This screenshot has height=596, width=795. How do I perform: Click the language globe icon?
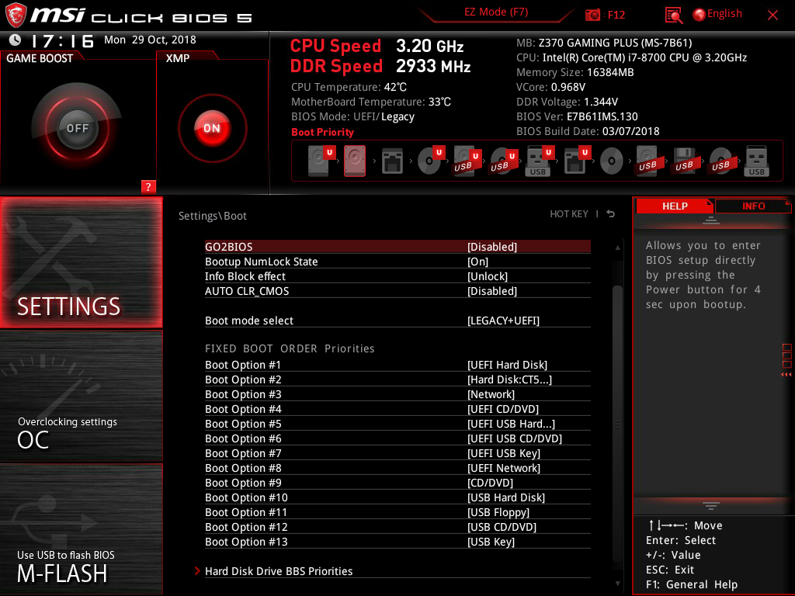pyautogui.click(x=699, y=15)
